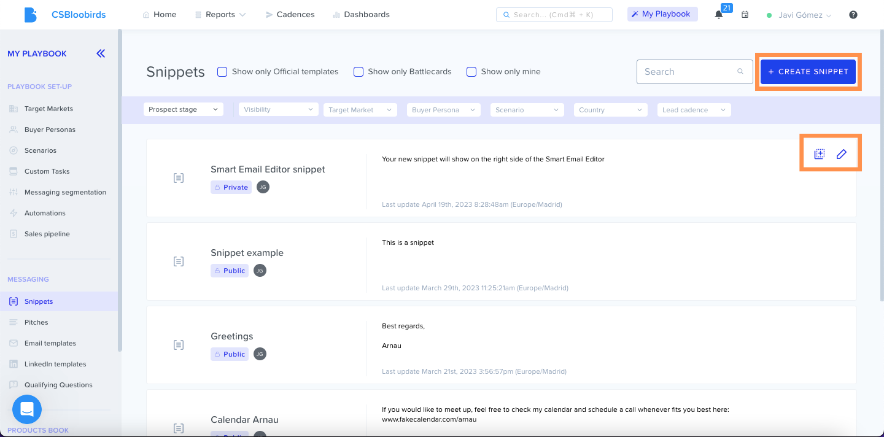The width and height of the screenshot is (884, 437).
Task: Click the Private tag on Smart Email Editor snippet
Action: (231, 187)
